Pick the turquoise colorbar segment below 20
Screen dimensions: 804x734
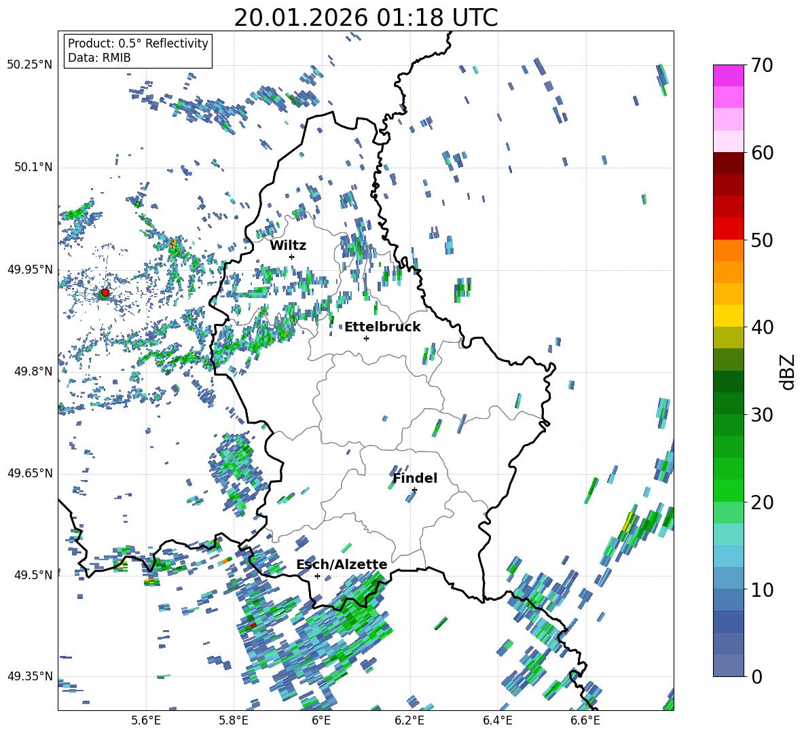coord(728,534)
